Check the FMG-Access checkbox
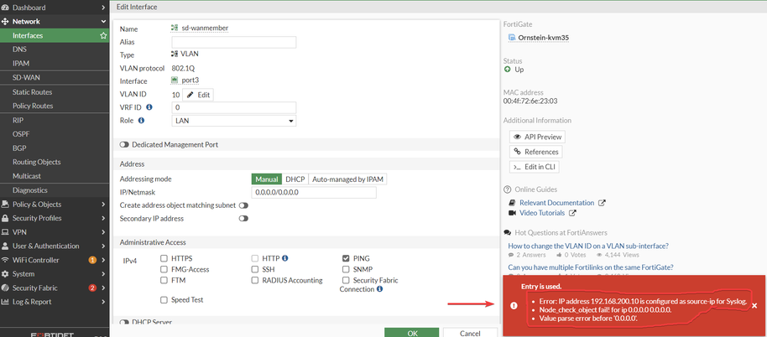The image size is (767, 337). pyautogui.click(x=164, y=269)
